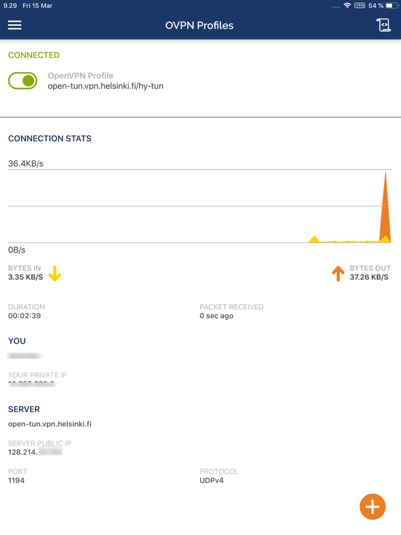Open the hamburger menu
This screenshot has width=401, height=535.
(15, 25)
